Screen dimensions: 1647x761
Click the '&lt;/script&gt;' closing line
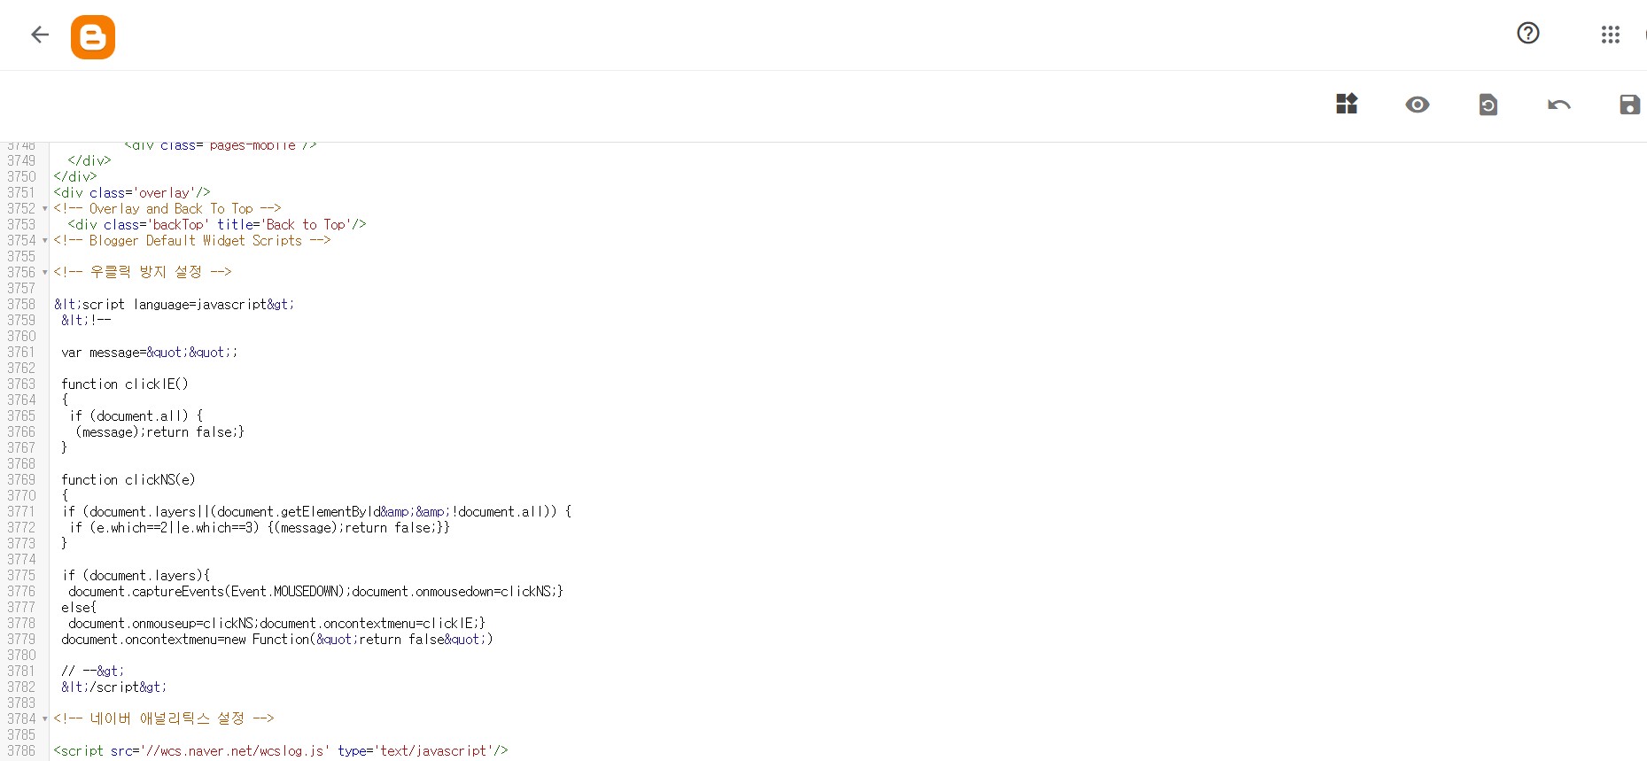click(x=113, y=687)
